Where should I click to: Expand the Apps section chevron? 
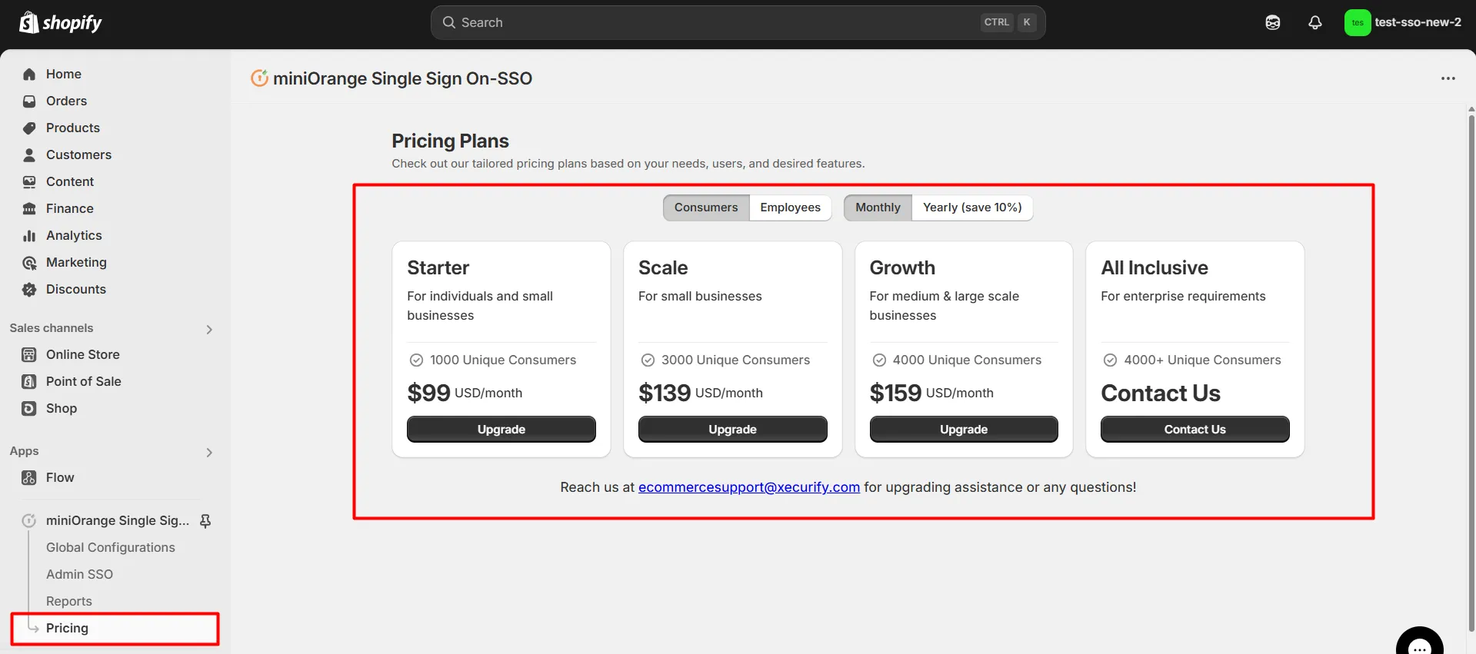209,452
